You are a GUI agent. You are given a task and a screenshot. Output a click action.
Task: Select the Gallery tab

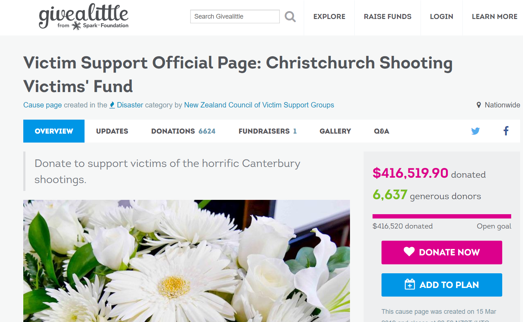pyautogui.click(x=335, y=131)
